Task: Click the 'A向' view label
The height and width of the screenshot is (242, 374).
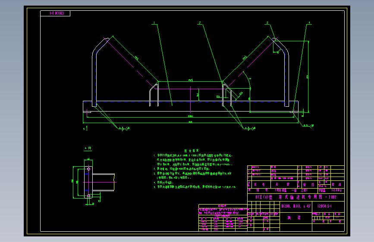Action: pyautogui.click(x=88, y=148)
